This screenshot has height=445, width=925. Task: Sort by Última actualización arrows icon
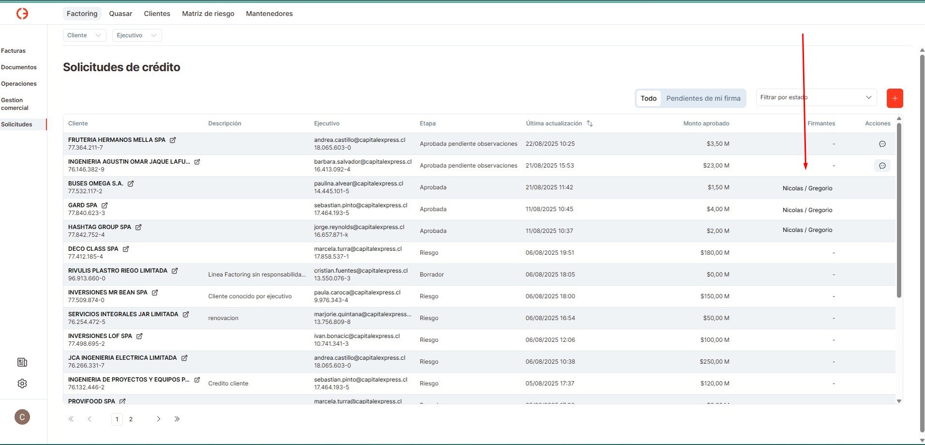click(x=590, y=123)
